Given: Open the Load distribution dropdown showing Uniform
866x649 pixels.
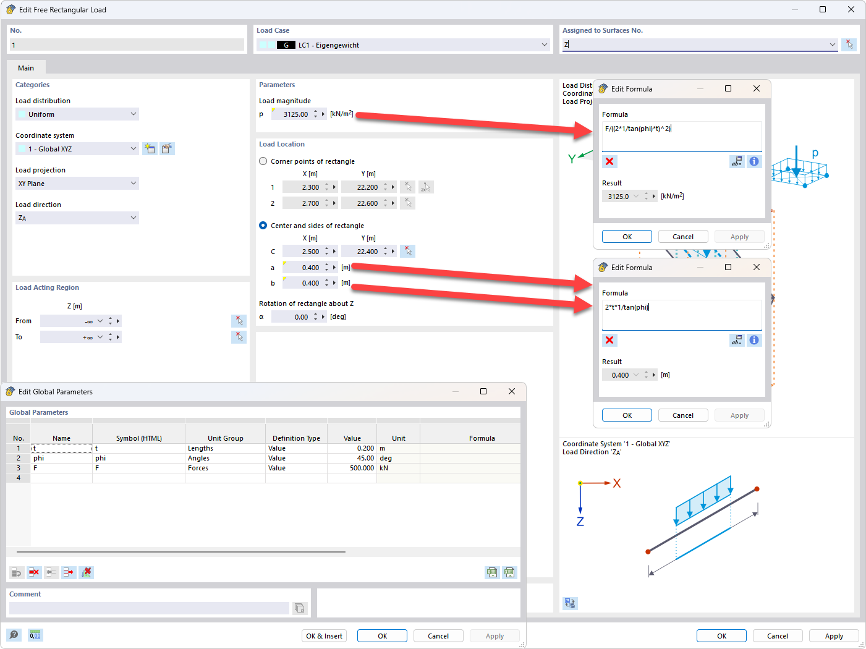Looking at the screenshot, I should pyautogui.click(x=77, y=114).
